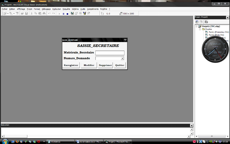Click the Open Project toolbar icon
The height and width of the screenshot is (144, 230).
(22, 14)
